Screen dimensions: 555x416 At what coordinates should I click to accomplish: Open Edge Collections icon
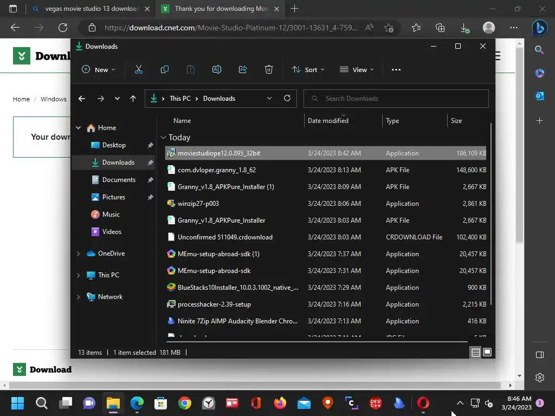point(440,28)
